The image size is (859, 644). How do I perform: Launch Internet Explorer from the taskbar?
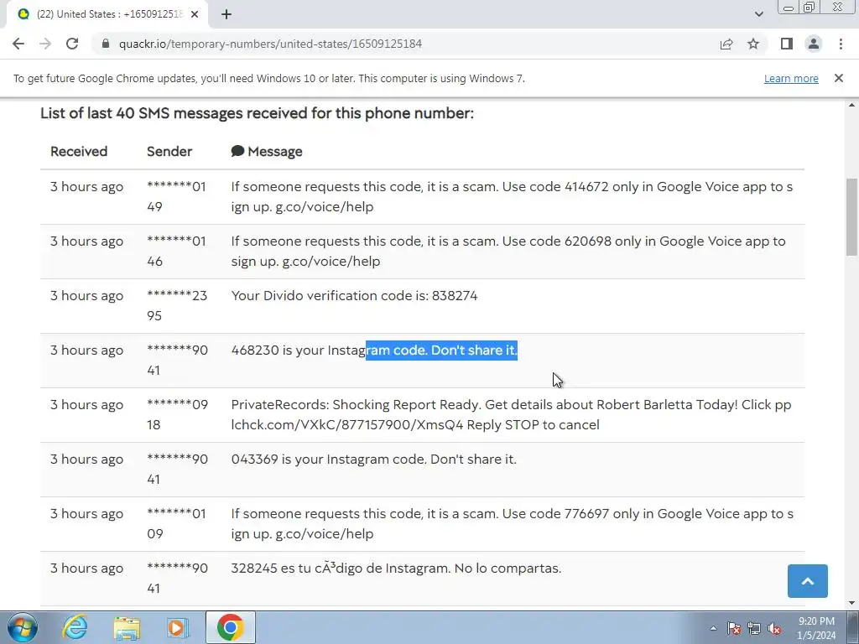click(x=75, y=627)
